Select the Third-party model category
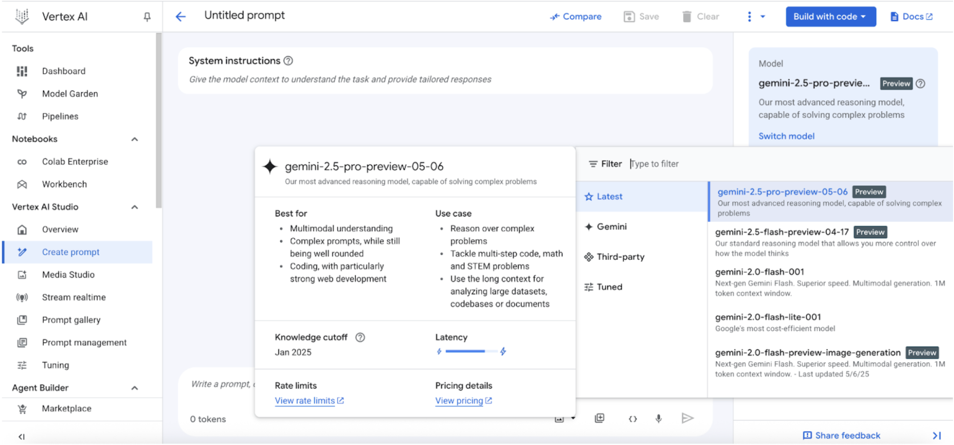The image size is (954, 445). click(641, 257)
